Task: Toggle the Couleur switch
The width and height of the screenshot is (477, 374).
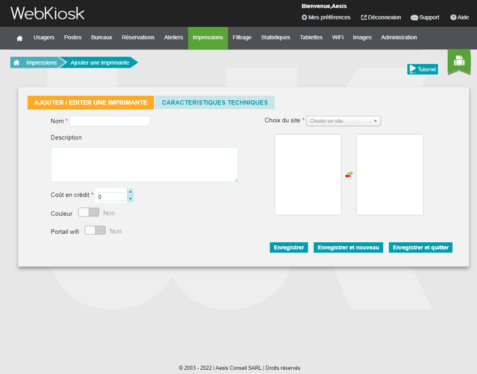Action: pyautogui.click(x=88, y=212)
